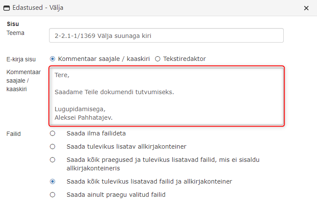Click the 'Saada ilma failideta' label text
Viewport: 317px width, 207px height.
coord(96,133)
